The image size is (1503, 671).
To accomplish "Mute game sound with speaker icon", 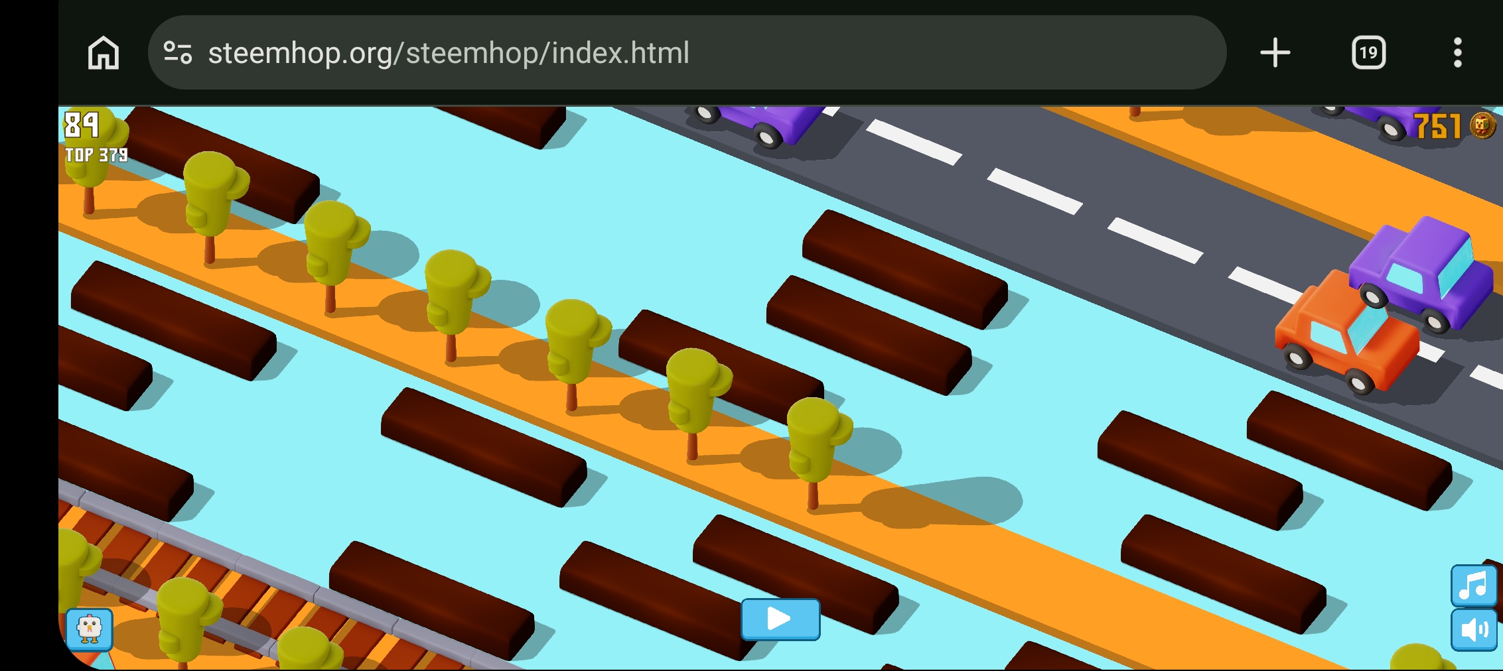I will [1474, 630].
